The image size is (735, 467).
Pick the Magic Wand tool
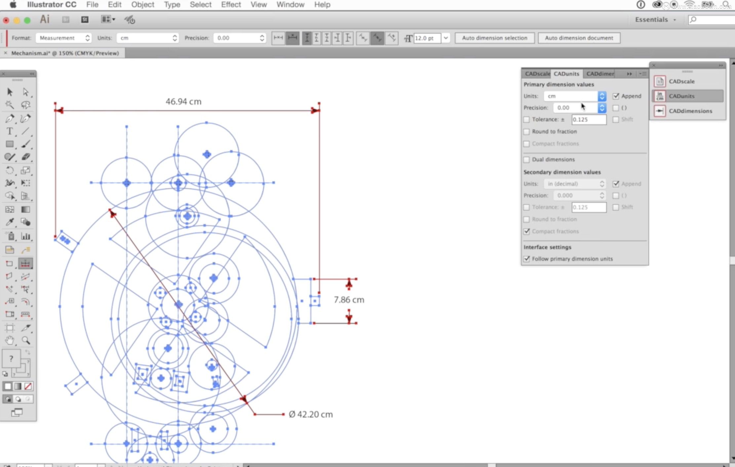(10, 105)
